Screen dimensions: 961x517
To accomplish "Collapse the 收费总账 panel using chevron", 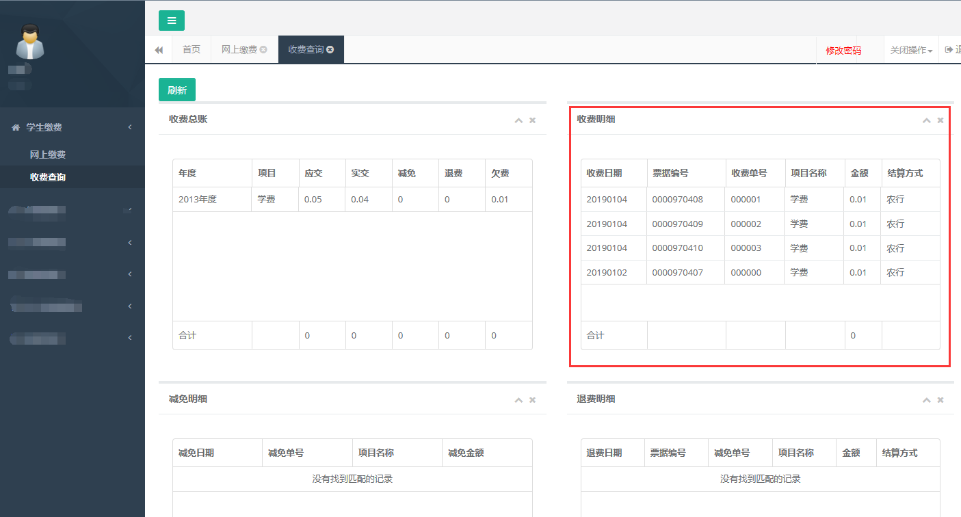I will [518, 120].
